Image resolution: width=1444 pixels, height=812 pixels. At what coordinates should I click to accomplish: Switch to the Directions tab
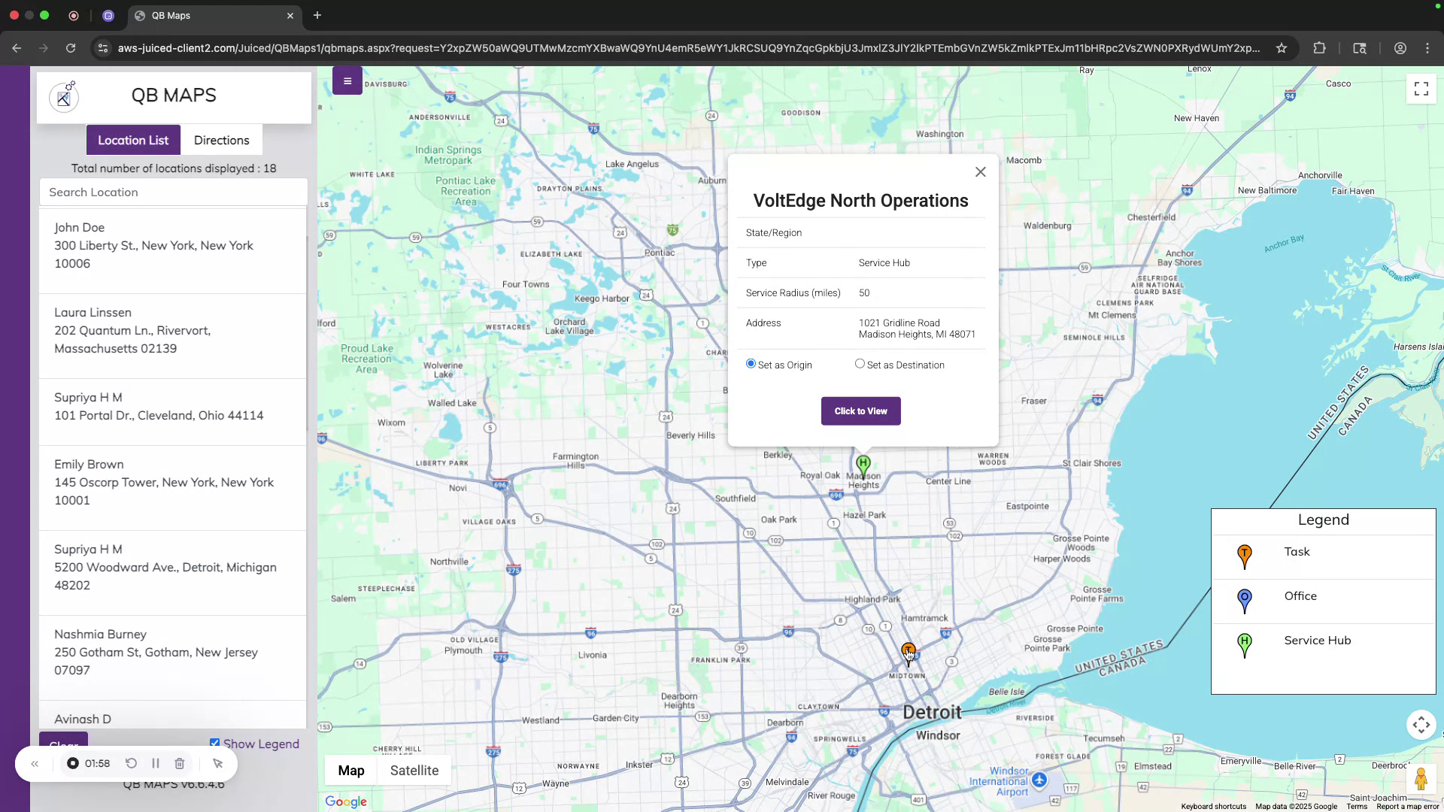(221, 140)
